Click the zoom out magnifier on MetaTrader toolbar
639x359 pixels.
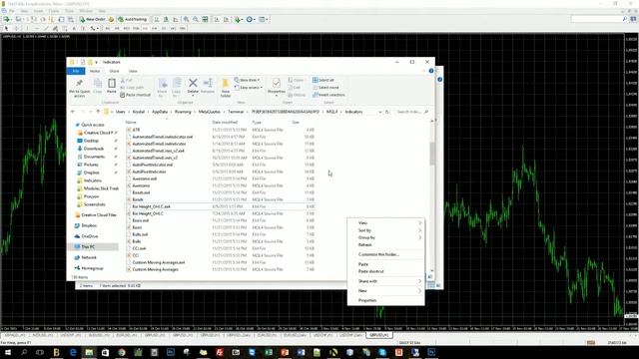click(196, 19)
